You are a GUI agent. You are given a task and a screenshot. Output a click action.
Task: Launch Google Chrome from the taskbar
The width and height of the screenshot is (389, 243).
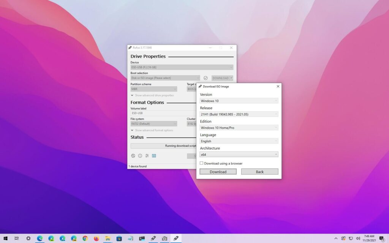coord(85,238)
